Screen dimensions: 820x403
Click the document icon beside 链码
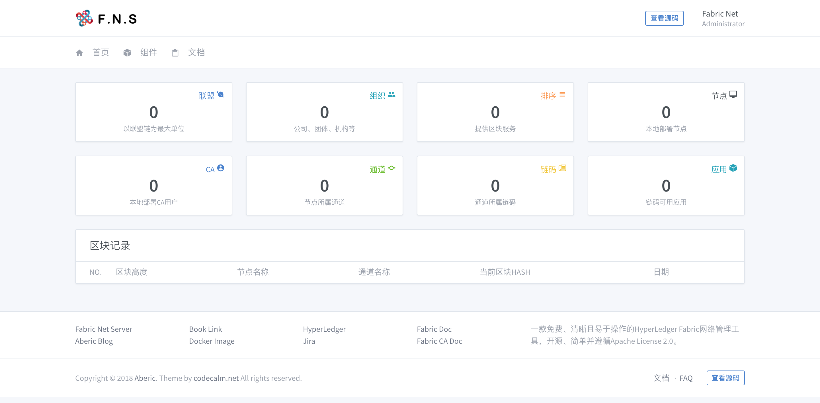click(x=563, y=168)
